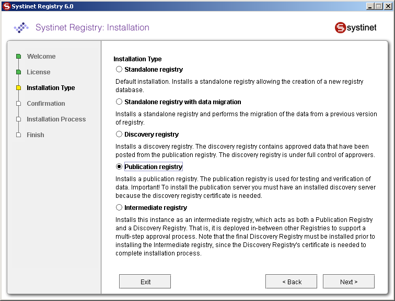Select the Publication registry radio button
Viewport: 395px width, 301px height.
click(119, 166)
